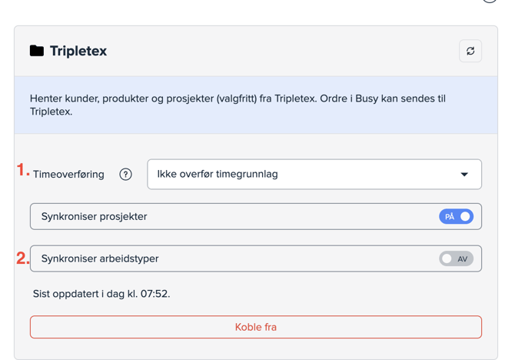Click the white knob on the PÅ switch
This screenshot has width=515, height=360.
[465, 217]
